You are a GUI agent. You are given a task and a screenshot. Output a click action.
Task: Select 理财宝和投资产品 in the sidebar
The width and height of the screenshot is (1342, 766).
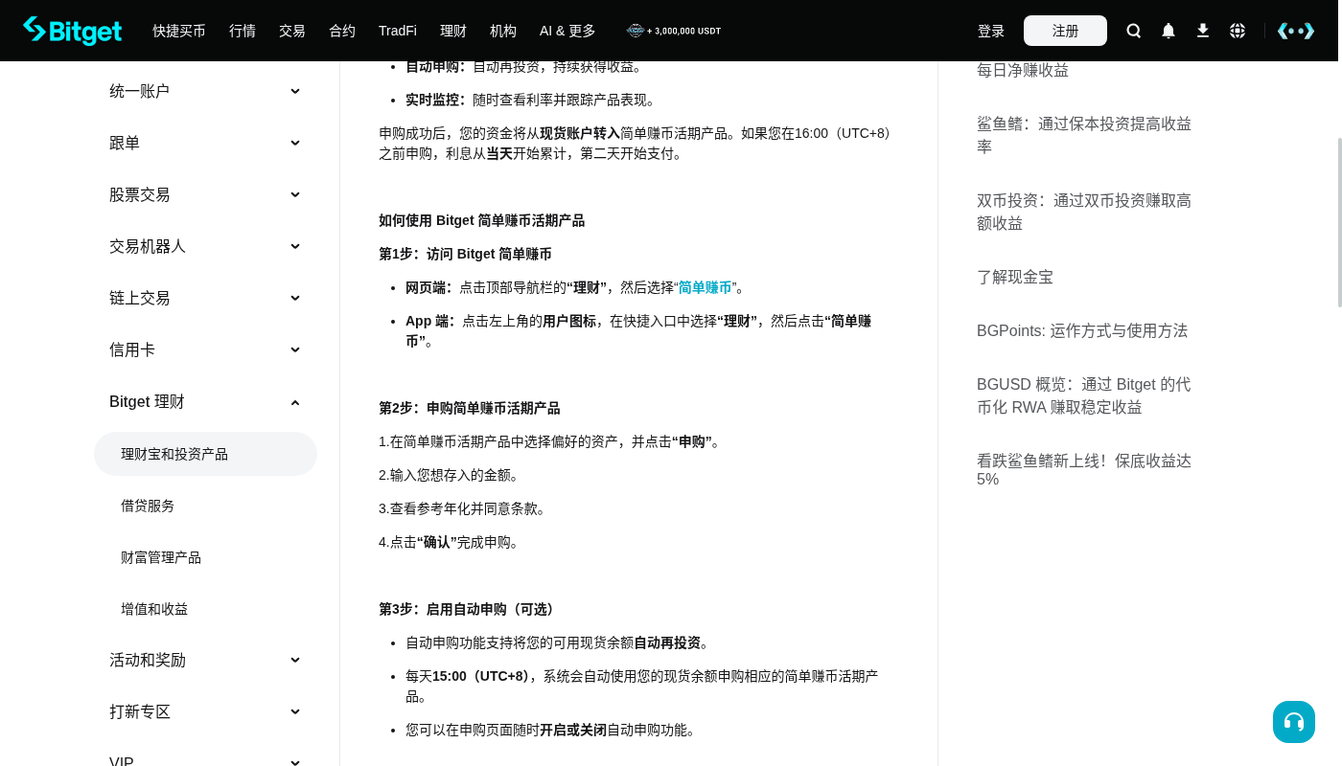[205, 454]
